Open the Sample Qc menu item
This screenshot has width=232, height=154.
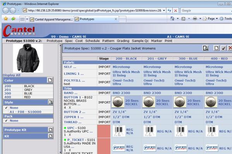(x=140, y=41)
